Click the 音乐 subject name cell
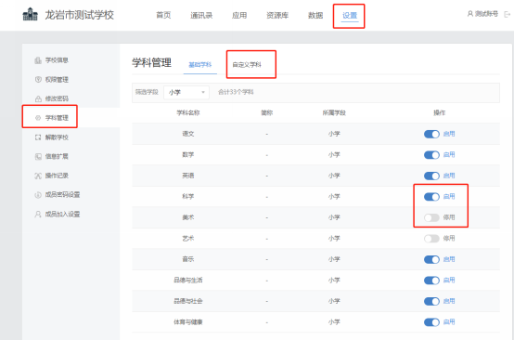 pyautogui.click(x=188, y=259)
